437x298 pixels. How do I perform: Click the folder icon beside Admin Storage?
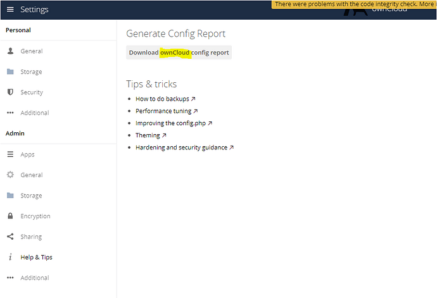tap(10, 196)
